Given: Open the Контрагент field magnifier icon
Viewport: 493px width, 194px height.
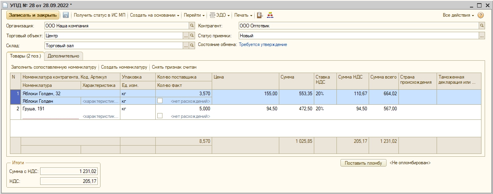Looking at the screenshot, I should [x=482, y=26].
